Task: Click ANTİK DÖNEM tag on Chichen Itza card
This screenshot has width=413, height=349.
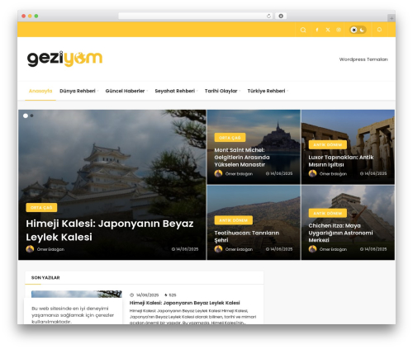Action: [x=328, y=213]
